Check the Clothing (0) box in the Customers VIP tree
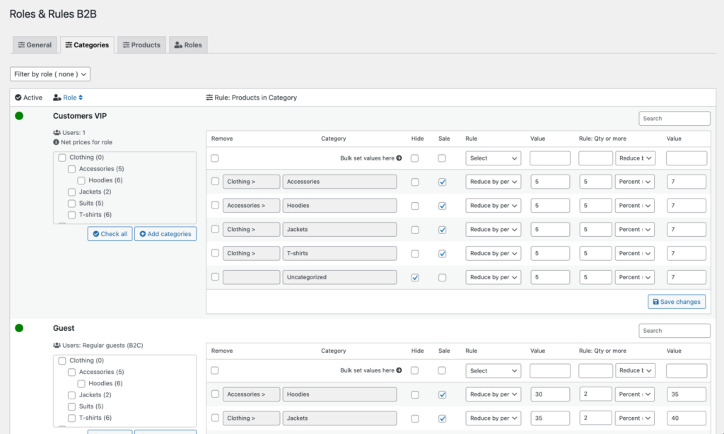 click(x=62, y=158)
